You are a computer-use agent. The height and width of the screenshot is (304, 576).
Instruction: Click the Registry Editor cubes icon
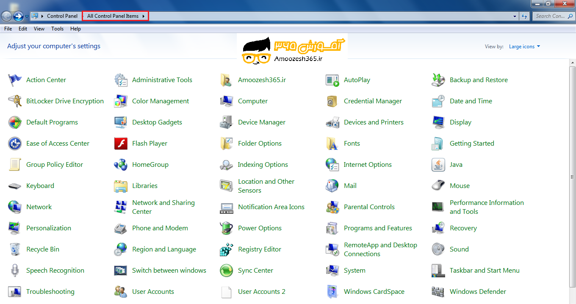(x=227, y=249)
